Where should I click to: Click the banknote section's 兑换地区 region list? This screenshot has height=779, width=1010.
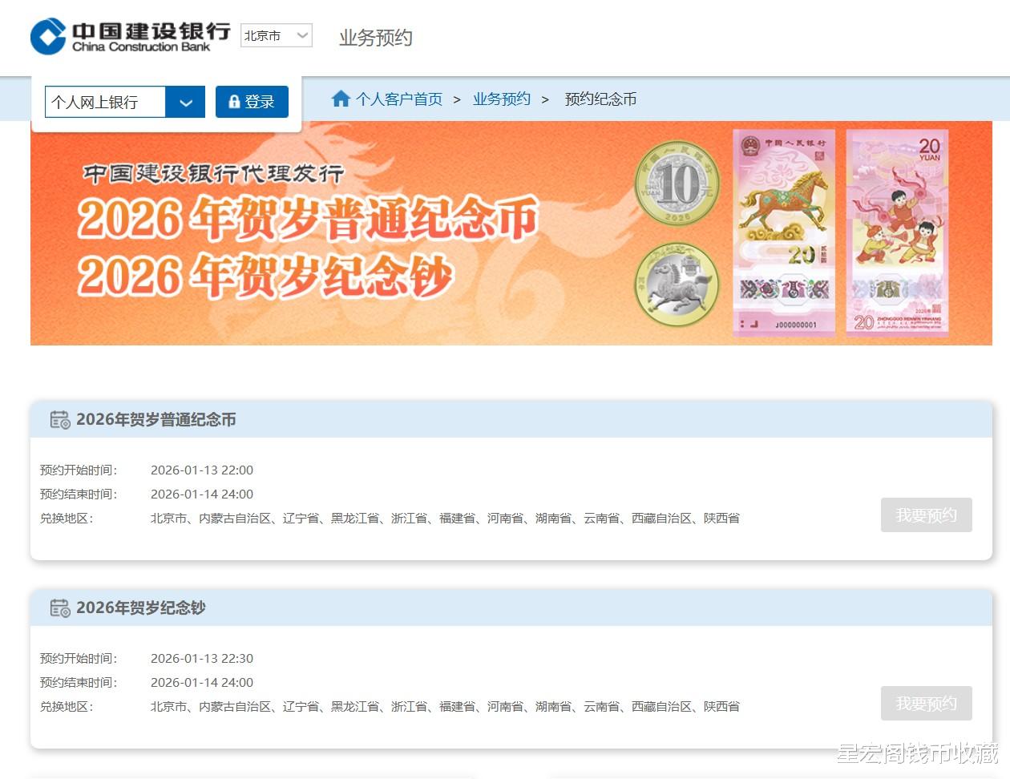[445, 706]
